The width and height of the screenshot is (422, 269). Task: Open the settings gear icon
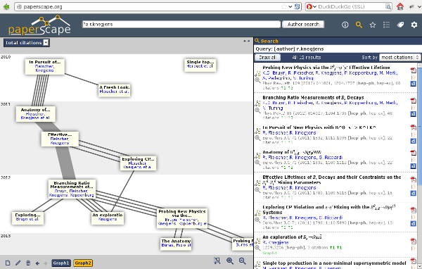(x=414, y=25)
